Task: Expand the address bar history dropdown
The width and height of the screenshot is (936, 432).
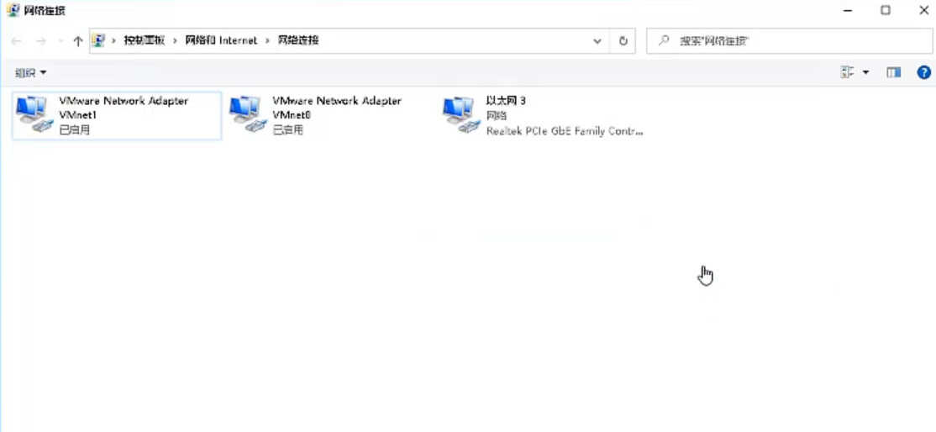Action: 597,40
